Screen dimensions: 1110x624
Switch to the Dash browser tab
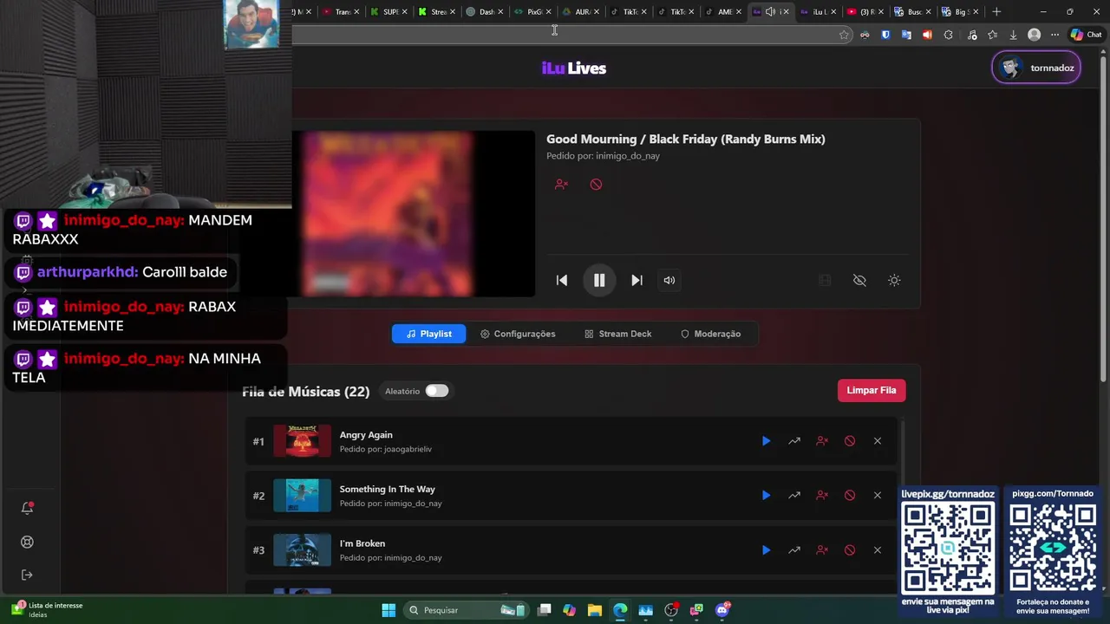pos(485,11)
